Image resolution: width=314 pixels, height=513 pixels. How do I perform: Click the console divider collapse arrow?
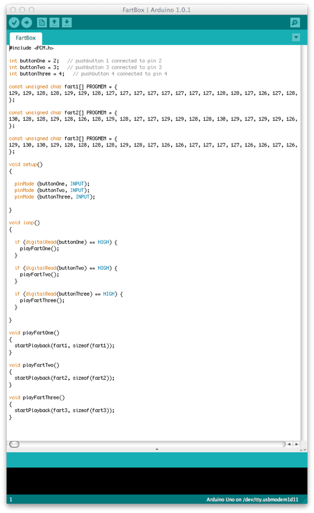coord(157,450)
